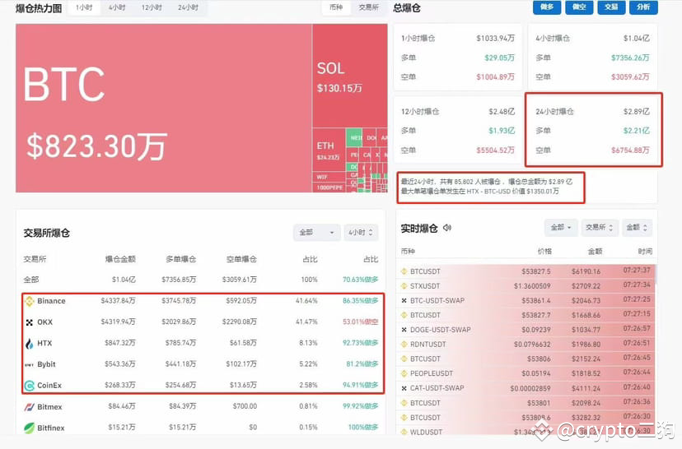Click the Binance exchange name
This screenshot has width=682, height=449.
pyautogui.click(x=51, y=301)
